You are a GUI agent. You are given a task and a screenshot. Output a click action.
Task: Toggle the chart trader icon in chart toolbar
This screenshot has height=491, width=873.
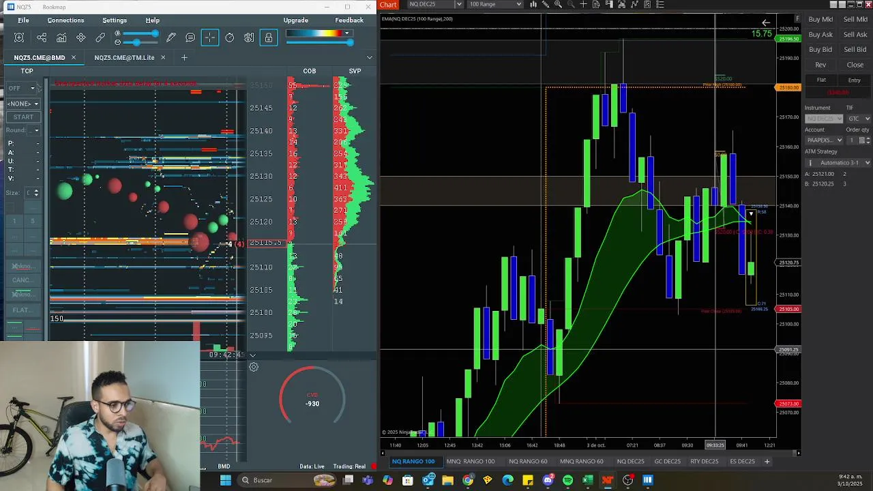pos(609,5)
